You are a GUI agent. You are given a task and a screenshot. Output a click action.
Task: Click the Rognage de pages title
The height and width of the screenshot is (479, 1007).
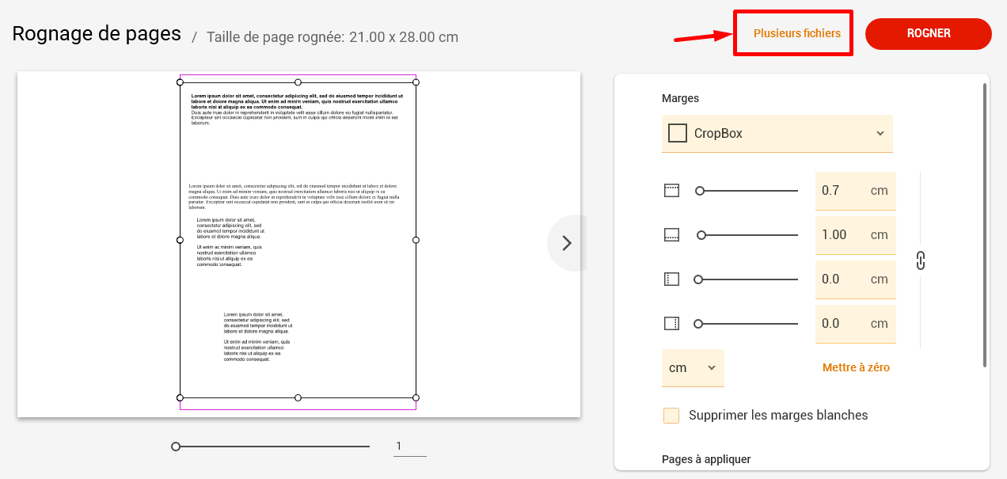click(x=97, y=34)
